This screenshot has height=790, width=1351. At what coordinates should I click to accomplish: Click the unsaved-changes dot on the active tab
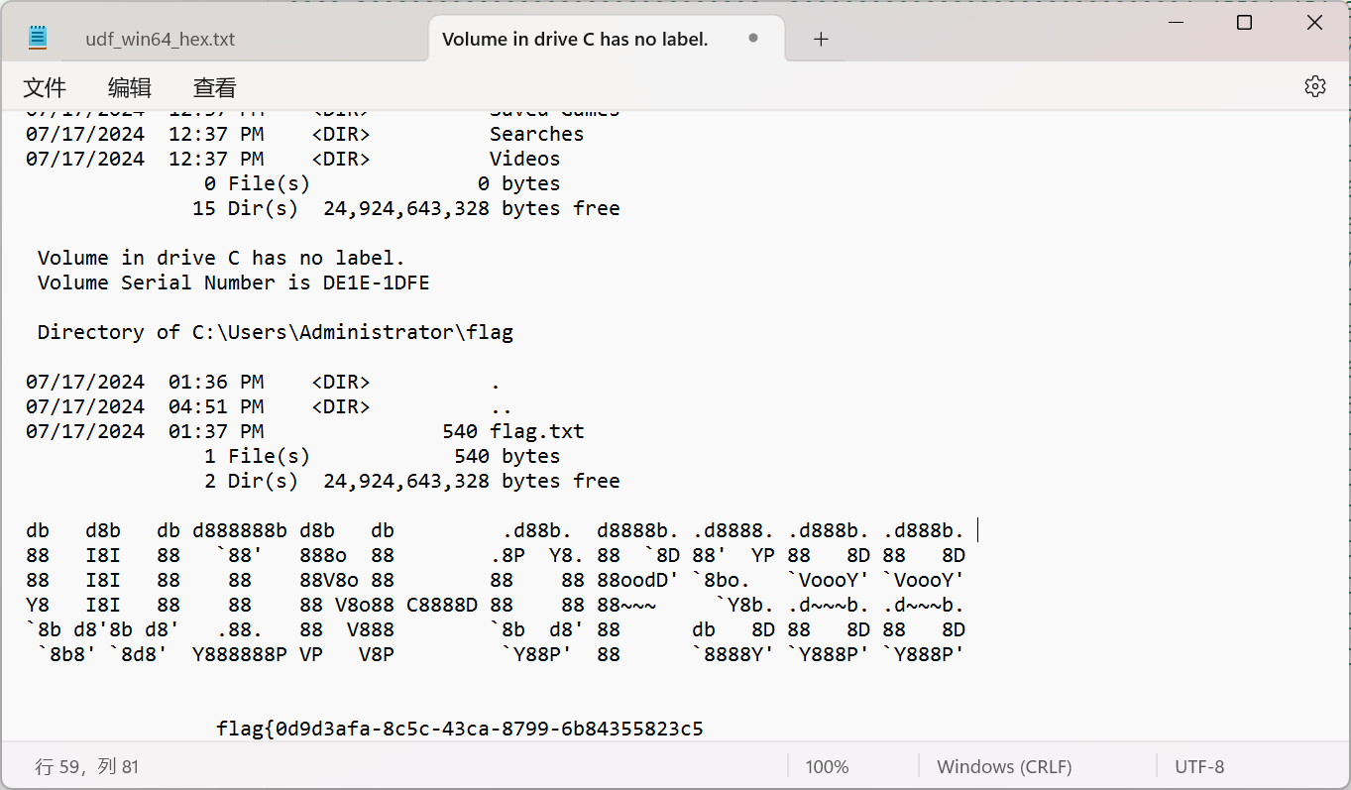(753, 39)
